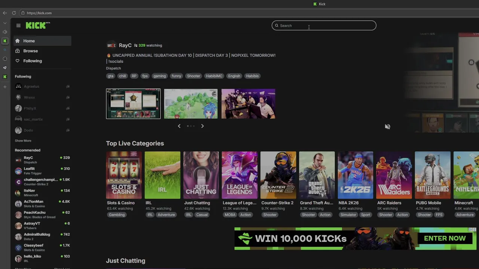Click ItsNav's avatar in Recommended
479x269 pixels.
(18, 193)
